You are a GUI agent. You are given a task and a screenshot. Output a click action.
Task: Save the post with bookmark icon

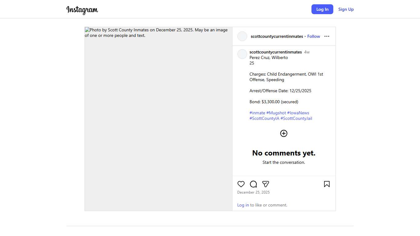click(327, 184)
